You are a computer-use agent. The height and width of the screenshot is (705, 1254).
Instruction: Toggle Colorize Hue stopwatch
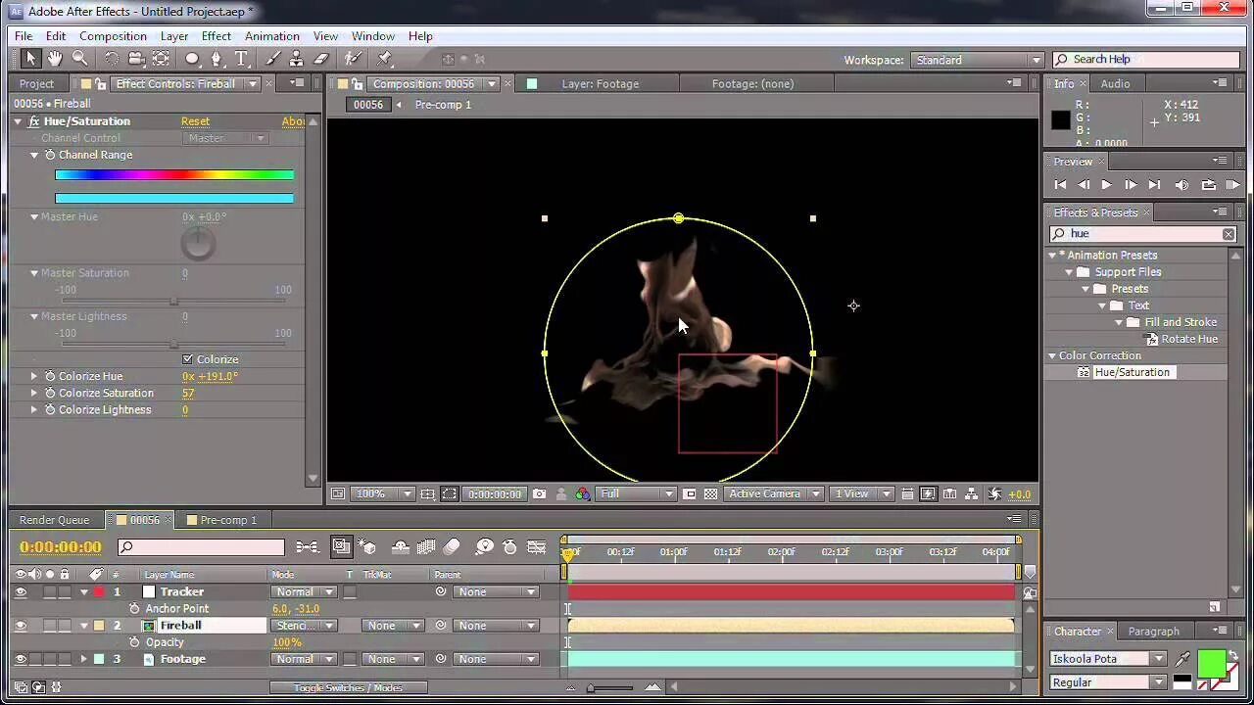[x=50, y=376]
